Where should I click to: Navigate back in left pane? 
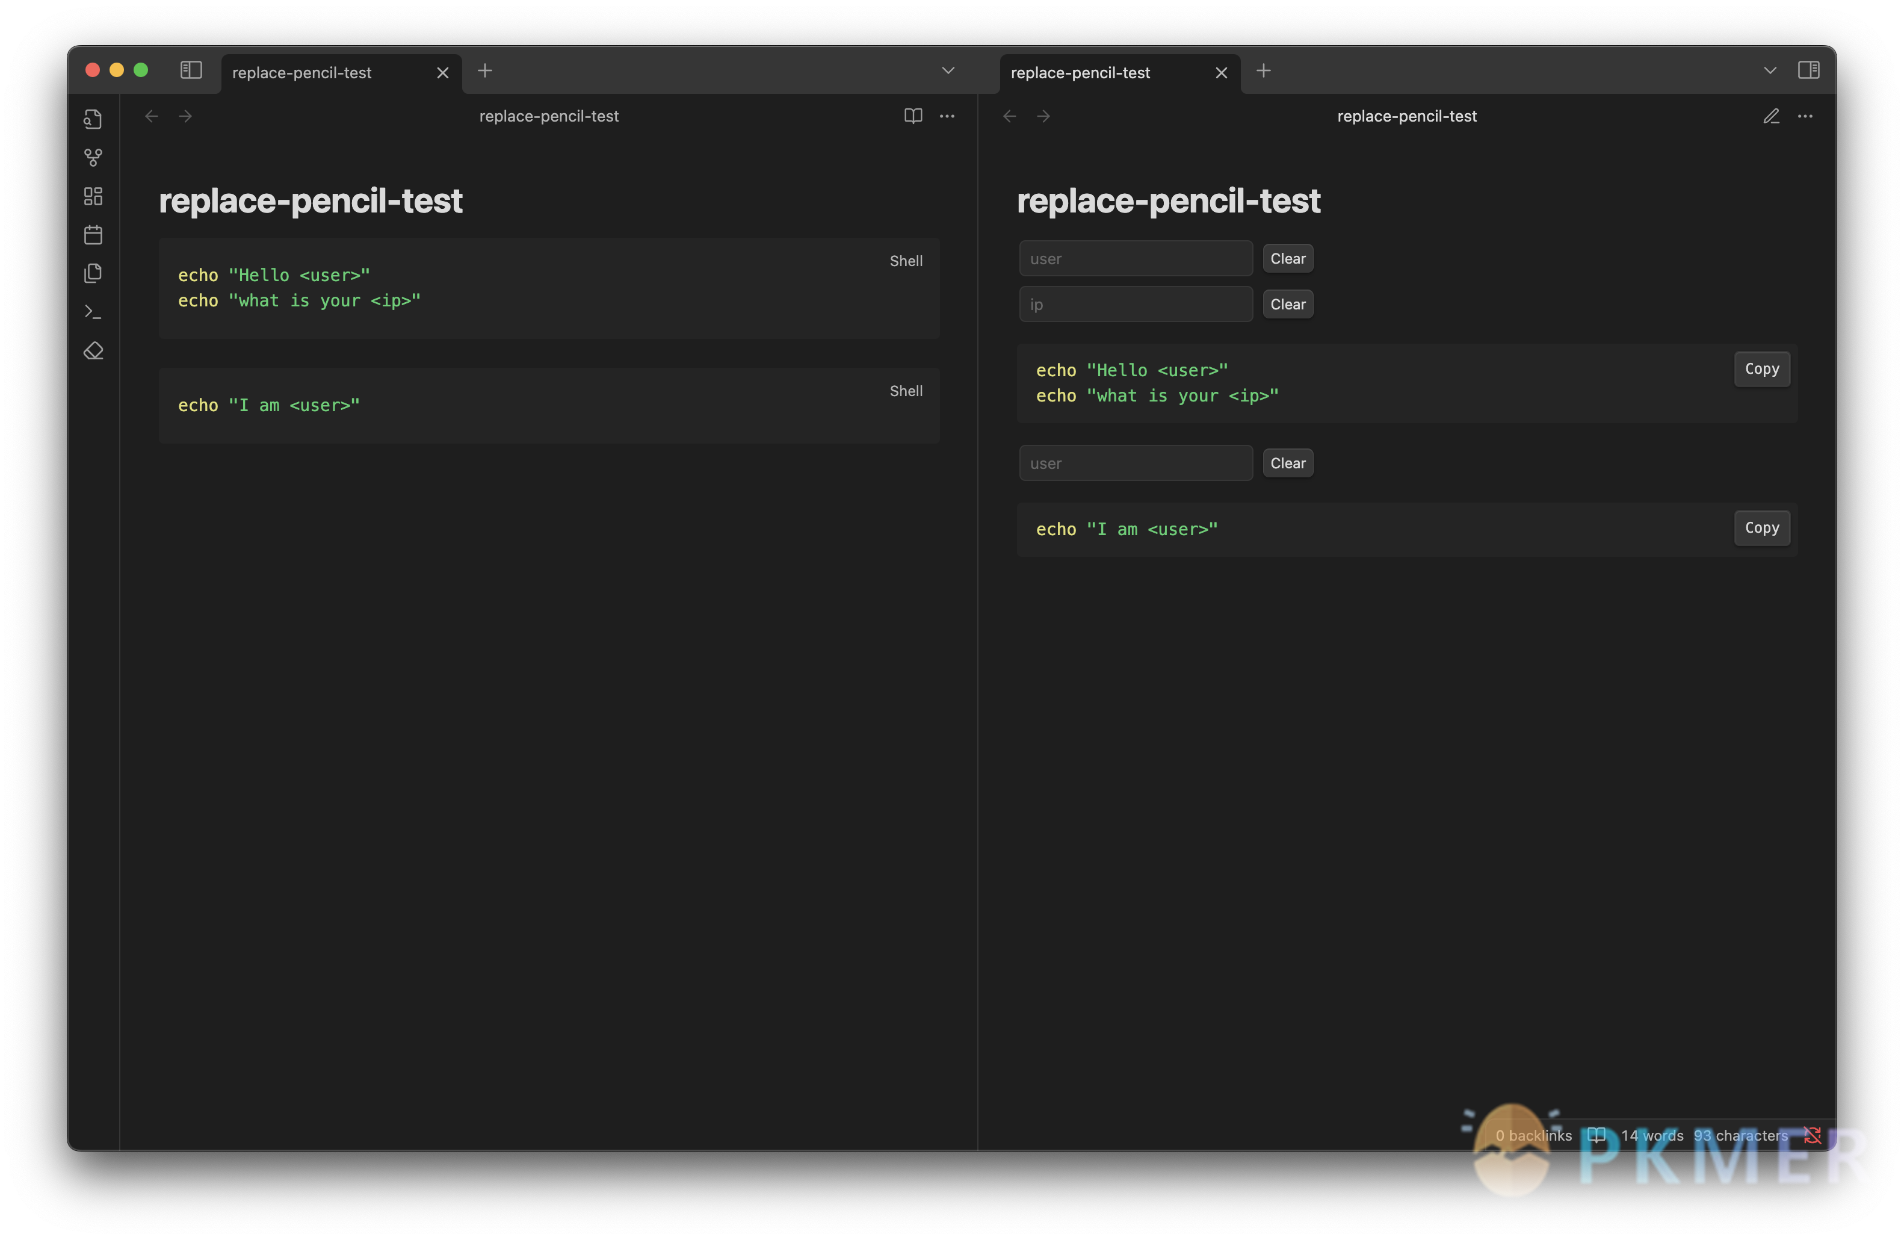(151, 116)
